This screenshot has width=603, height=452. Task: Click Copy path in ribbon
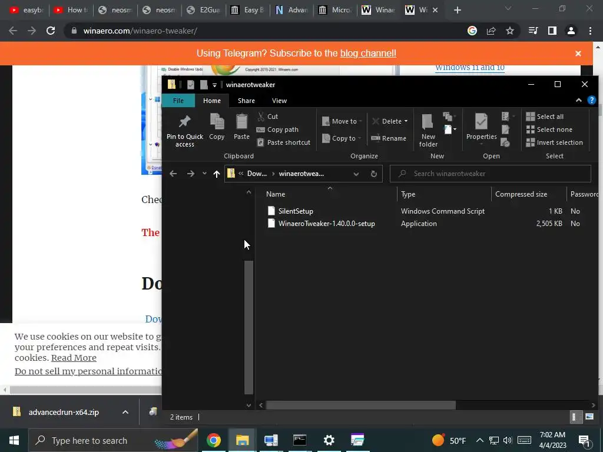[x=277, y=129]
